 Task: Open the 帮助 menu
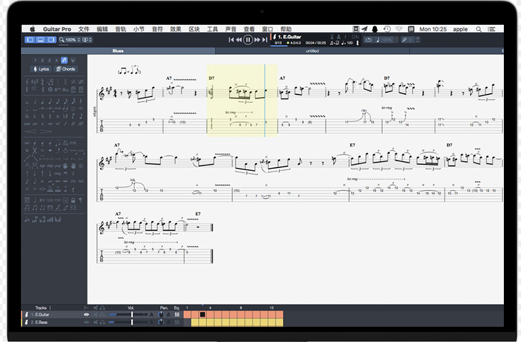point(286,29)
